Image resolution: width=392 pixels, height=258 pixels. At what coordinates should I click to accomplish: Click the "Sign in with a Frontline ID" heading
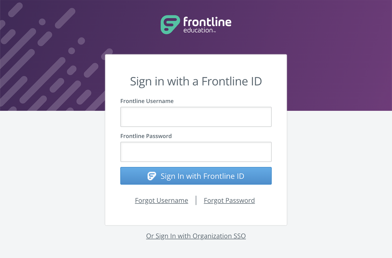point(196,81)
